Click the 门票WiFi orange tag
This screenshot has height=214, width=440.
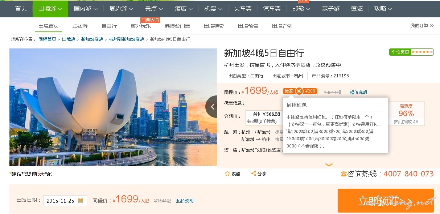(150, 20)
